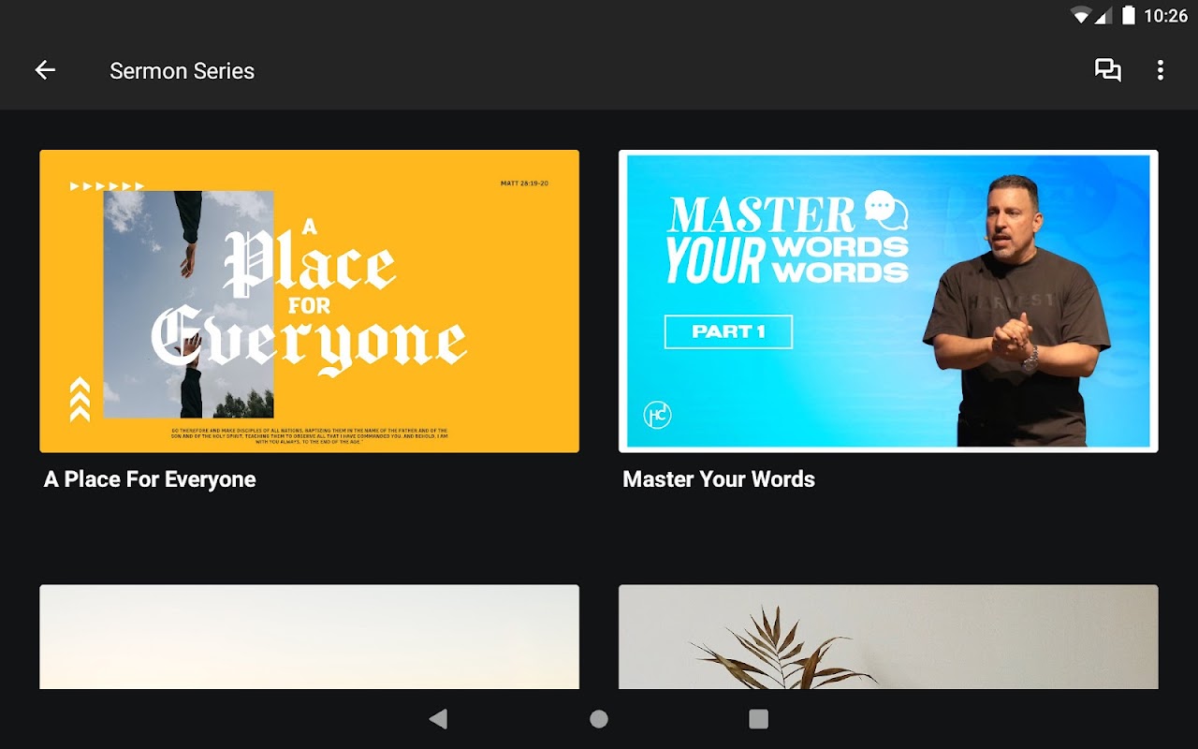Open the chat messages icon
1198x749 pixels.
click(1108, 70)
